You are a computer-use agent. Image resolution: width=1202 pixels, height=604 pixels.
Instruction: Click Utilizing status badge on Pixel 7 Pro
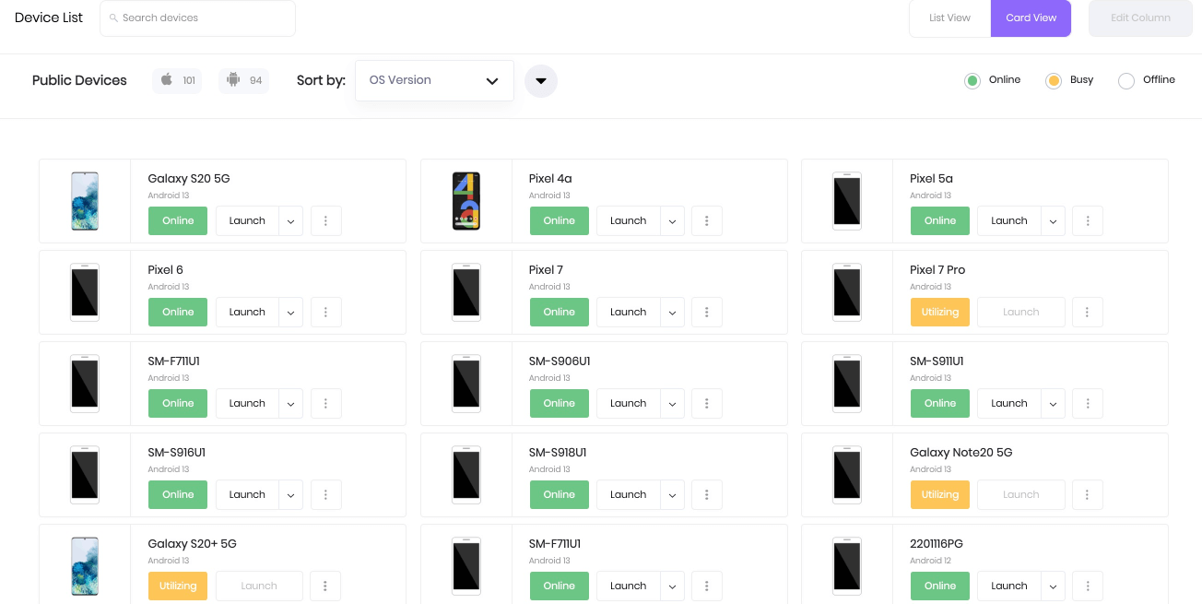coord(940,313)
